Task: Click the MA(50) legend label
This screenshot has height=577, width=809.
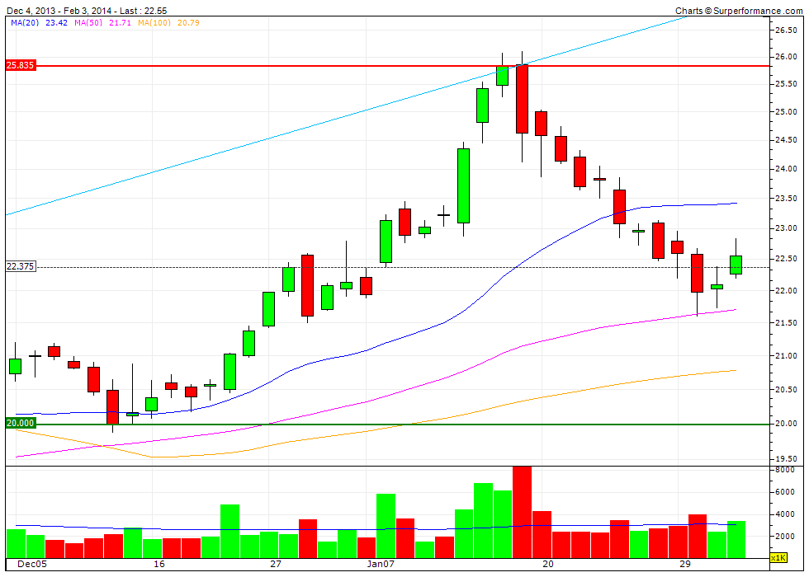Action: pos(88,23)
